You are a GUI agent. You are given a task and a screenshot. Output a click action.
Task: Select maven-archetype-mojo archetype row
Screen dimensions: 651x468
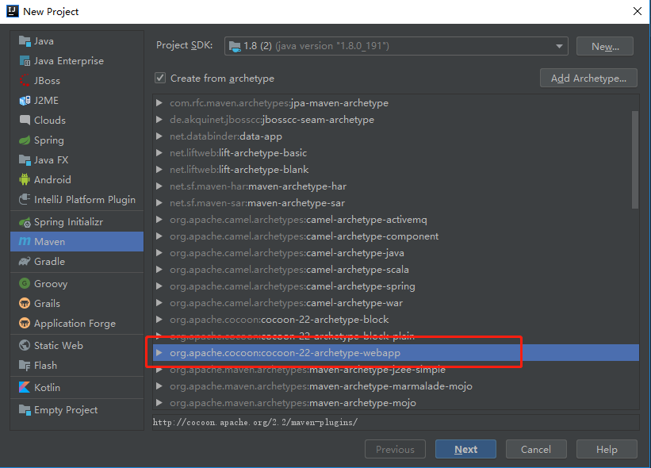(x=396, y=403)
